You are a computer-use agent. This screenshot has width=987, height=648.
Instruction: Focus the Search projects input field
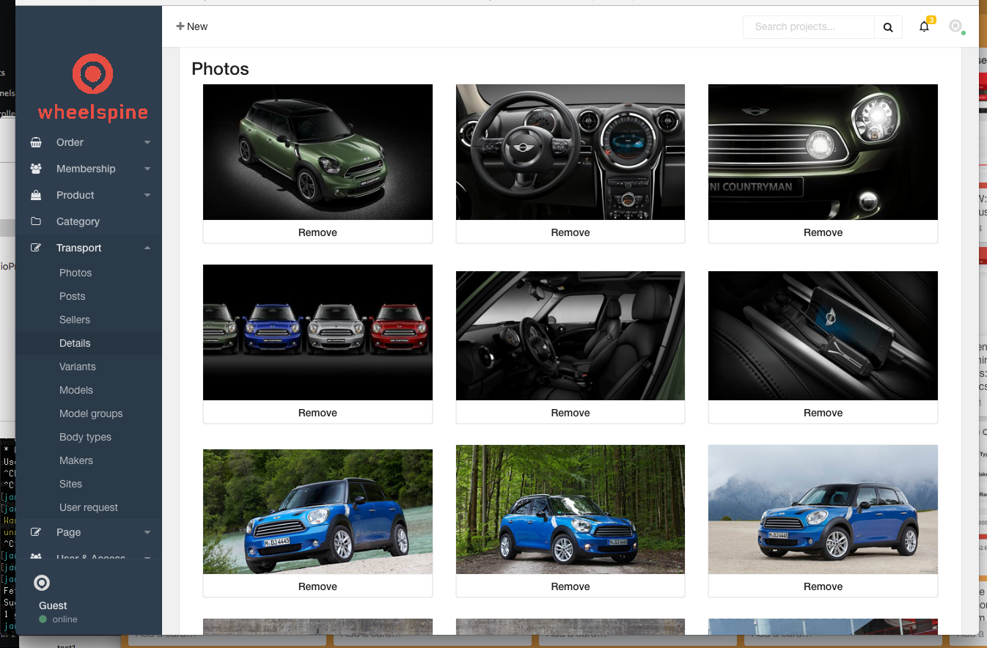(809, 27)
